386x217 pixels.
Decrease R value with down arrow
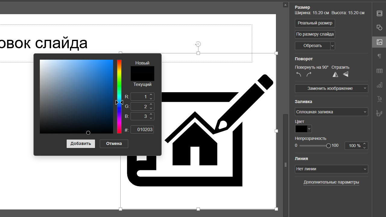tap(151, 99)
